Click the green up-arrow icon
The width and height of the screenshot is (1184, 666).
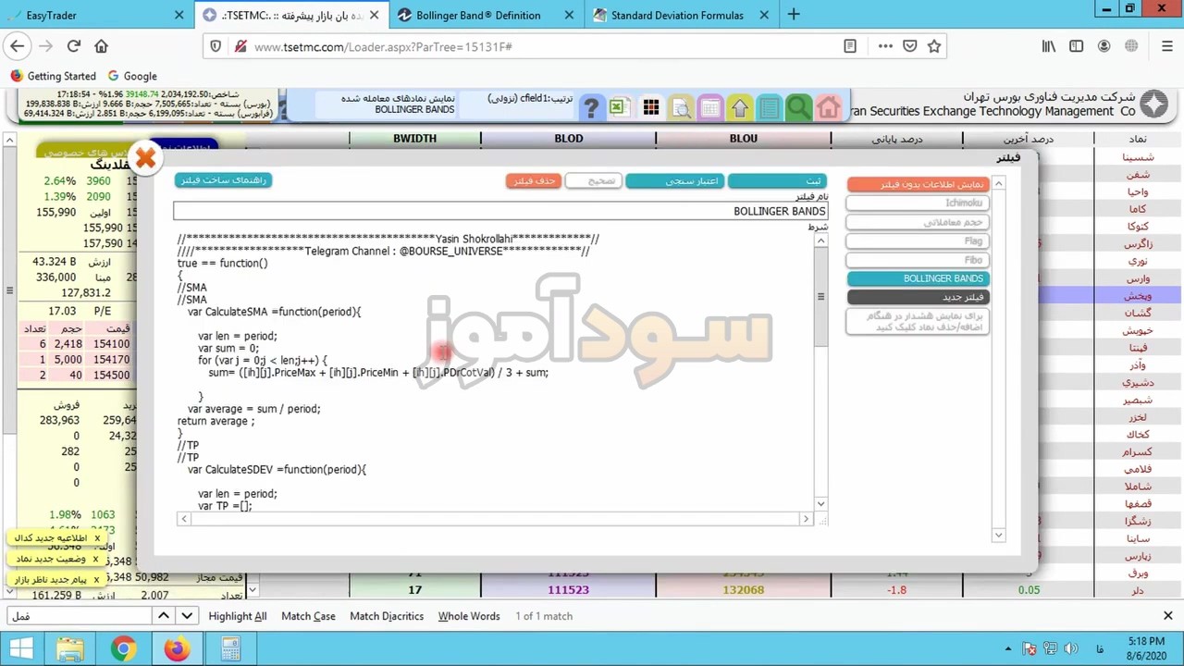pos(740,108)
